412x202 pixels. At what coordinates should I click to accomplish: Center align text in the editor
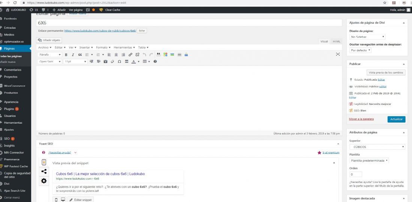pos(116,55)
